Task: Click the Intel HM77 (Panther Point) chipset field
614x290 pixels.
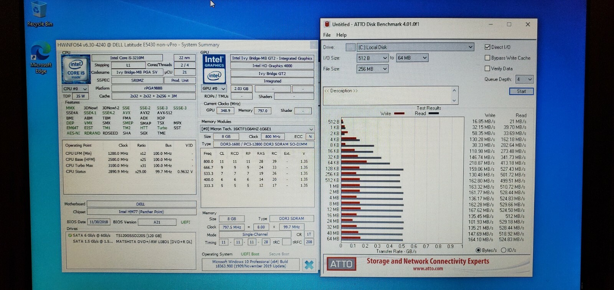Action: 141,212
